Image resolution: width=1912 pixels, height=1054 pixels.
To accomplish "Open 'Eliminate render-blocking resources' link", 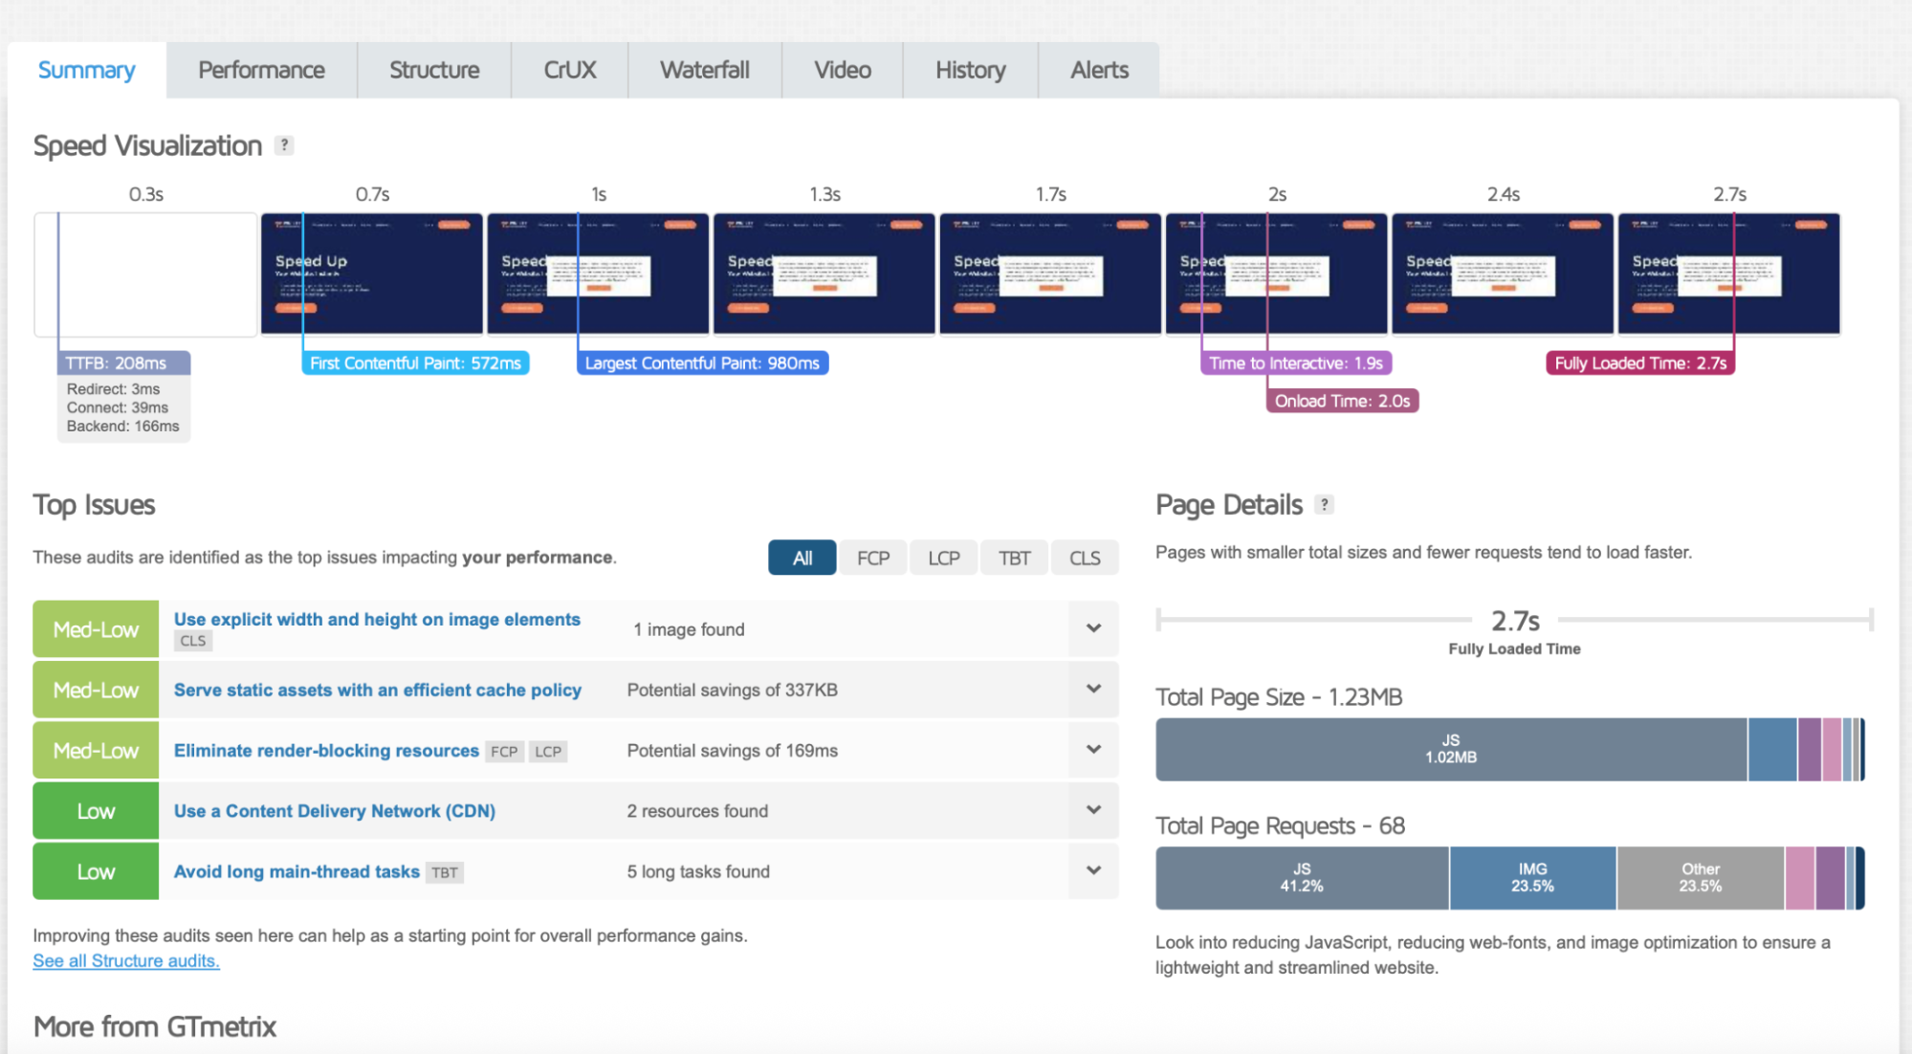I will (x=326, y=751).
